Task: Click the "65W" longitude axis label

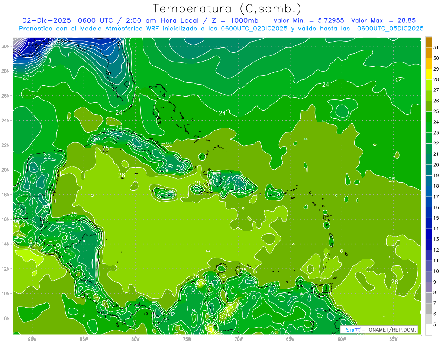Action: pyautogui.click(x=290, y=340)
